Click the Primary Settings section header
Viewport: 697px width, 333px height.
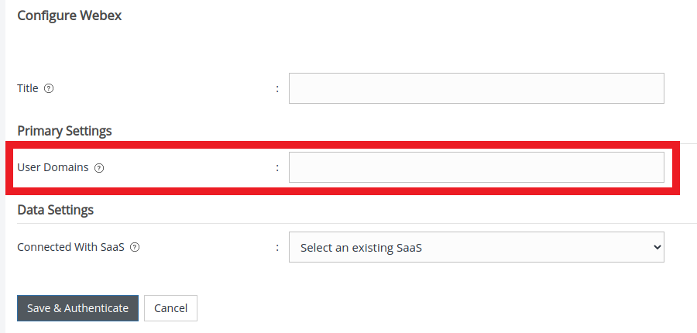(64, 131)
